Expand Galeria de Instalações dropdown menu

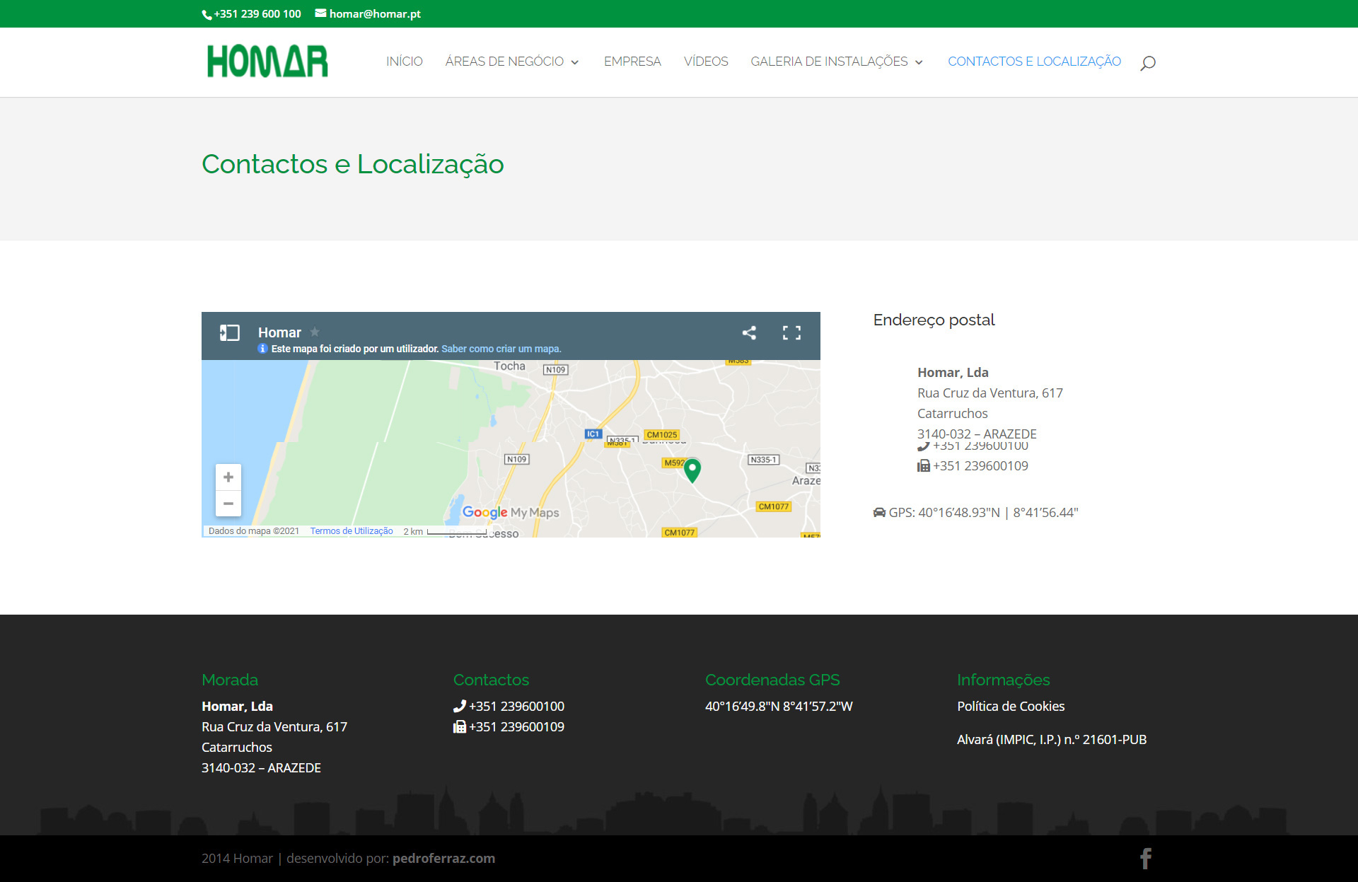click(x=836, y=62)
